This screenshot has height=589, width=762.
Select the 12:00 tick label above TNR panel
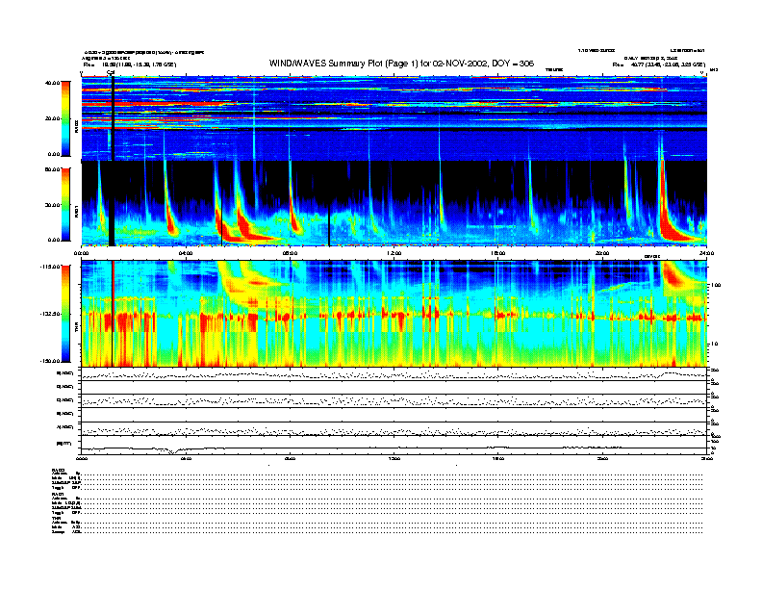click(394, 253)
